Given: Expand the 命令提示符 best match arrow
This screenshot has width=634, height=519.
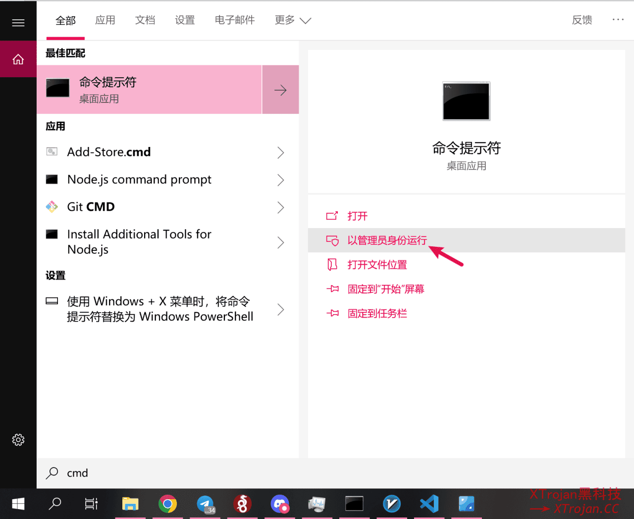Looking at the screenshot, I should (x=280, y=90).
